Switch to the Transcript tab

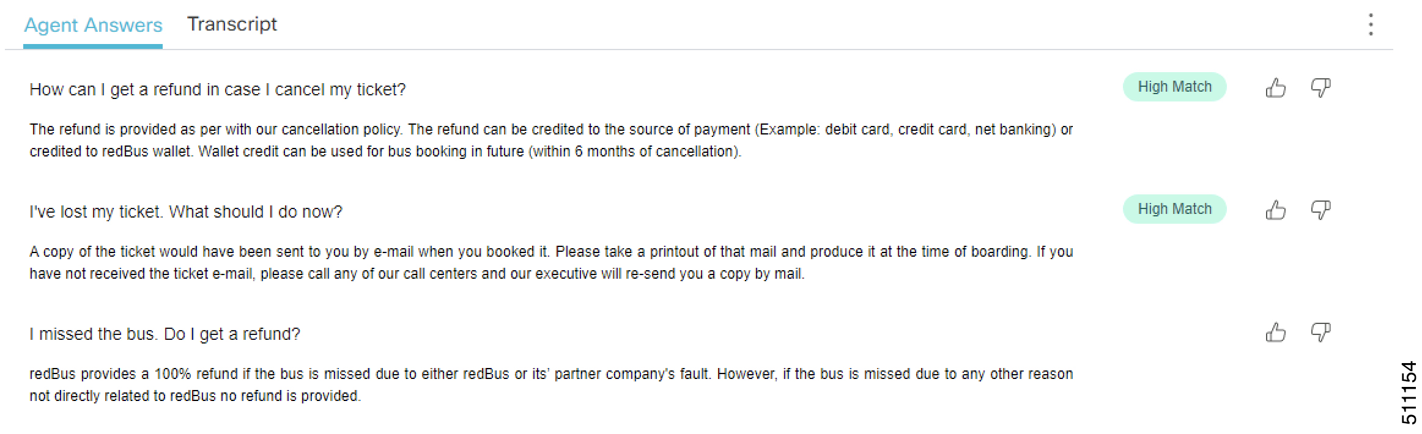point(232,24)
